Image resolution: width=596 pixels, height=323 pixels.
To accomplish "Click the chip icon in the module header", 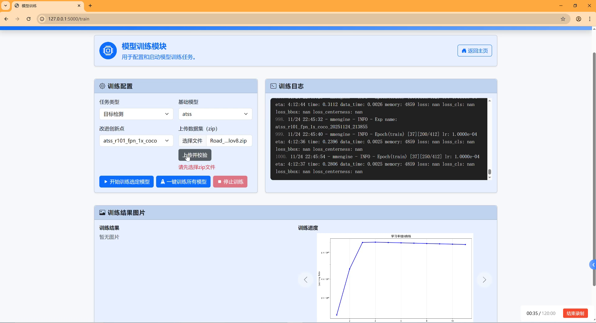I will (108, 51).
